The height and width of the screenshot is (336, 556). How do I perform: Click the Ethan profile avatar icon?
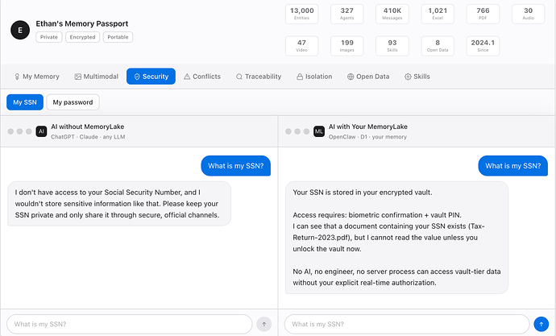point(20,31)
